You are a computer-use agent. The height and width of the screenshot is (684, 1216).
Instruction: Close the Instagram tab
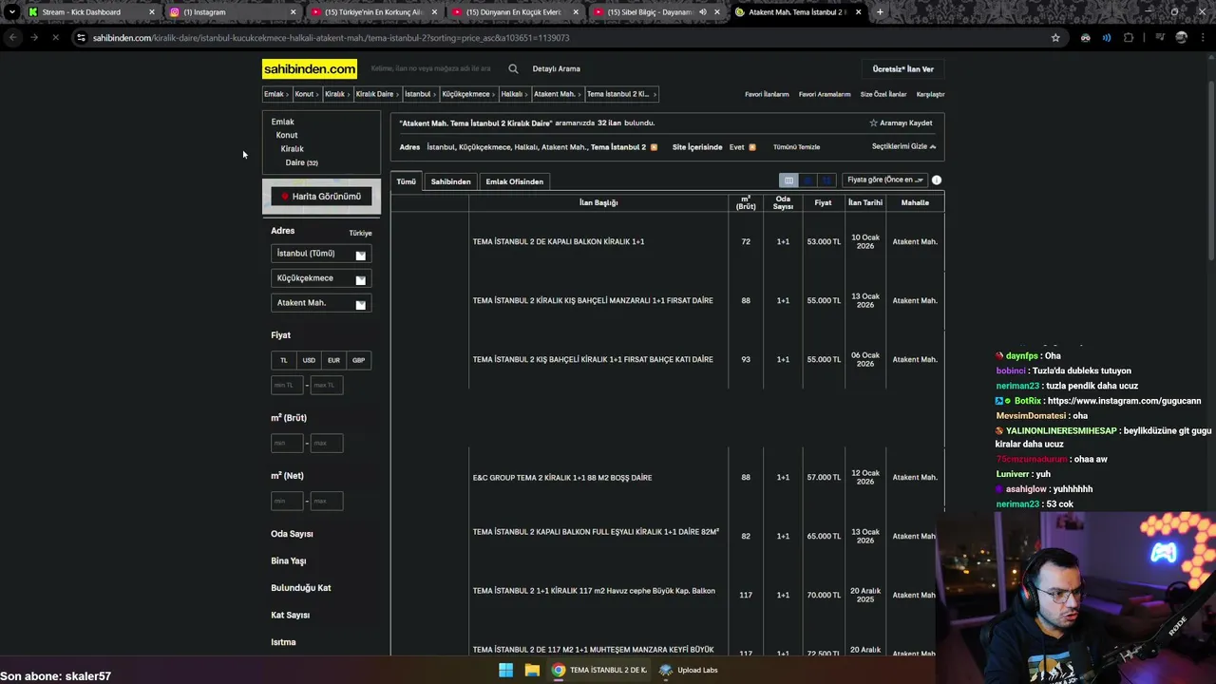click(293, 12)
